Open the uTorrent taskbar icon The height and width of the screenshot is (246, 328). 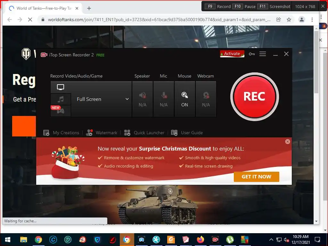tap(230, 240)
